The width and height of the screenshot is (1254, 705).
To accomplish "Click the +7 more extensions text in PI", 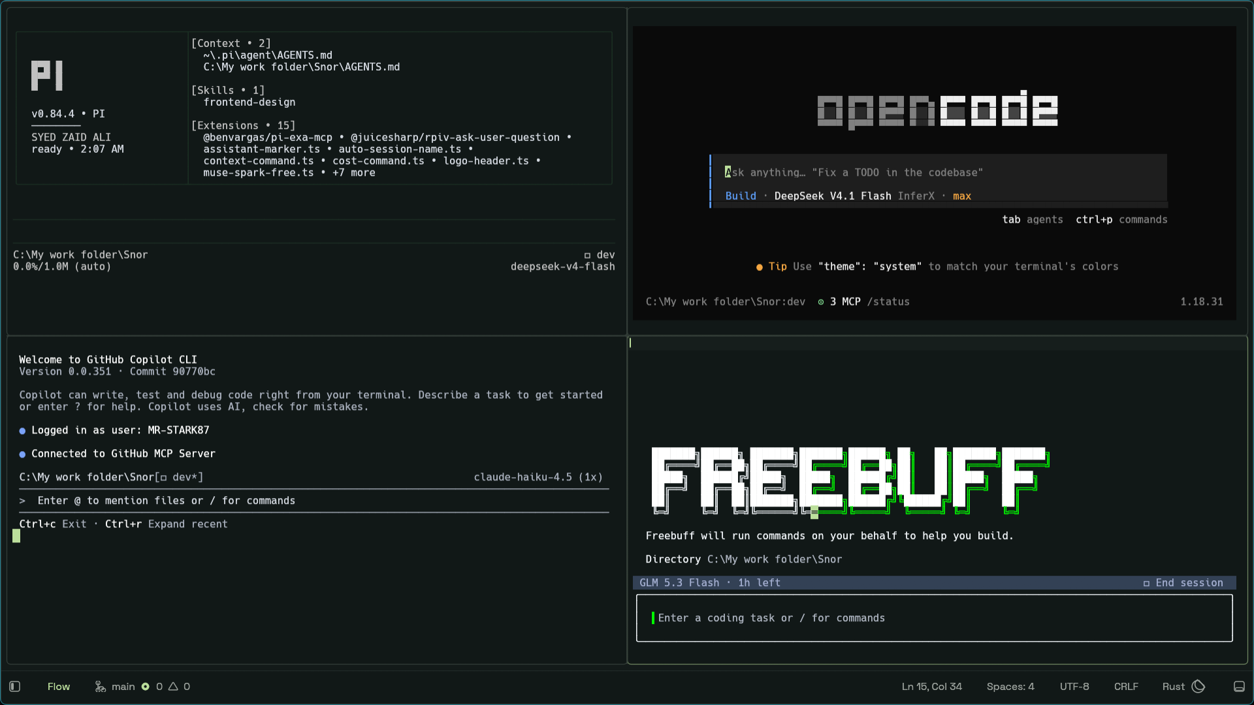I will click(x=354, y=172).
